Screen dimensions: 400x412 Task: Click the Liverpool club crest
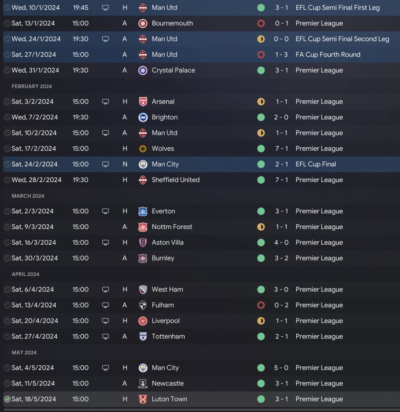pos(143,321)
